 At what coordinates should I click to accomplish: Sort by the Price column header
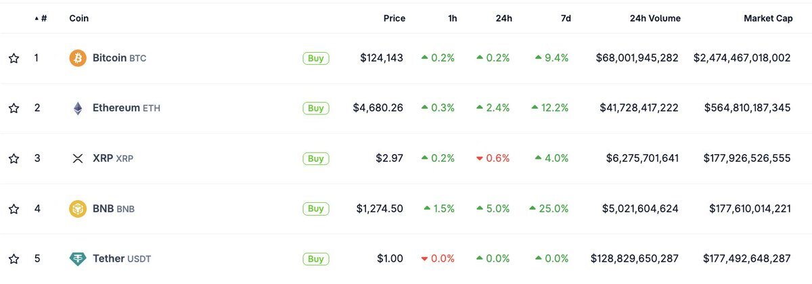[394, 19]
